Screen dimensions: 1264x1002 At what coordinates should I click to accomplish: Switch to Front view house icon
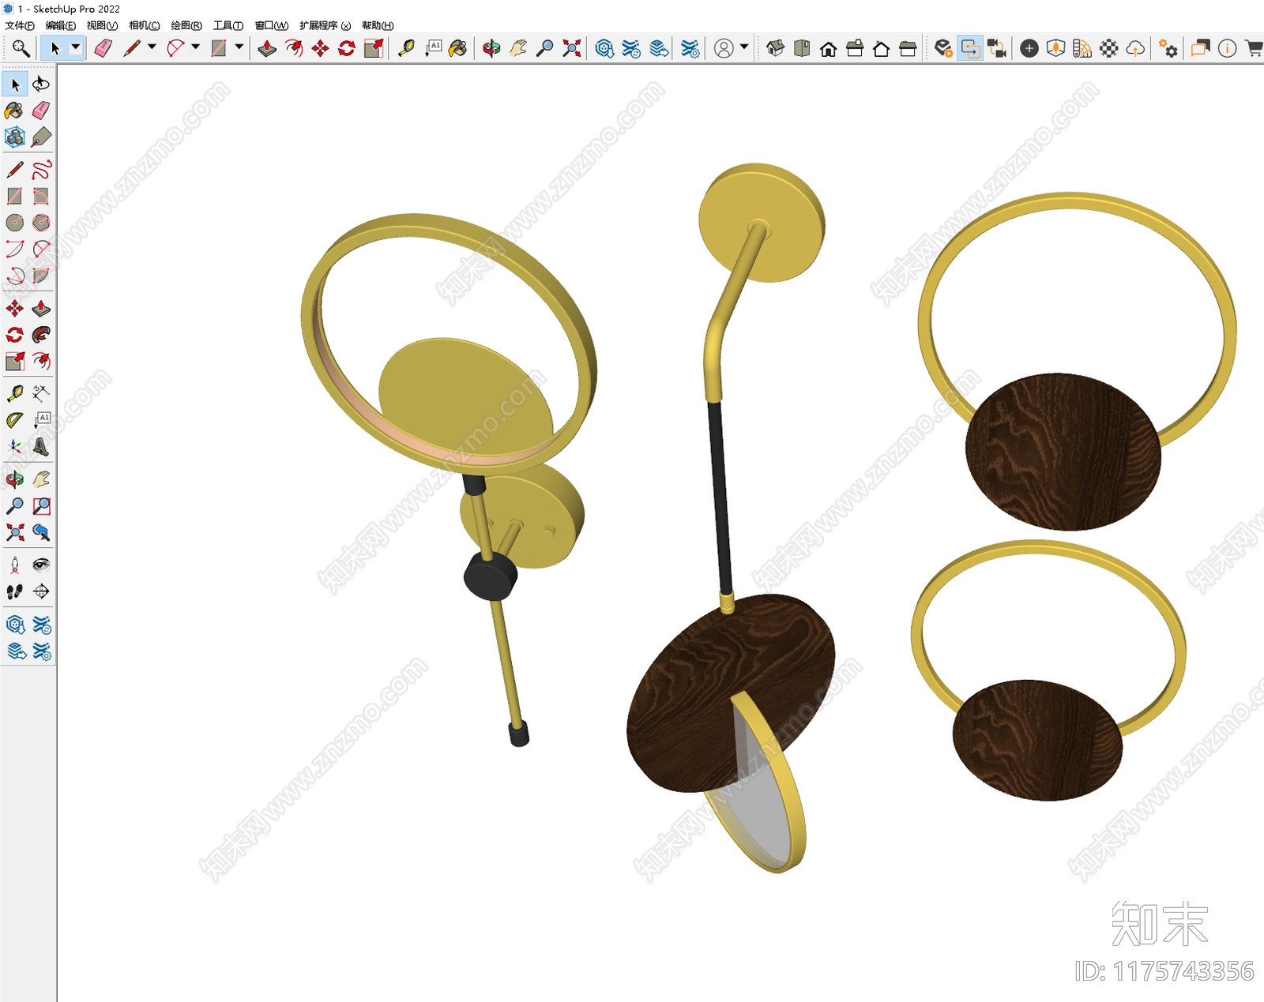click(x=828, y=49)
